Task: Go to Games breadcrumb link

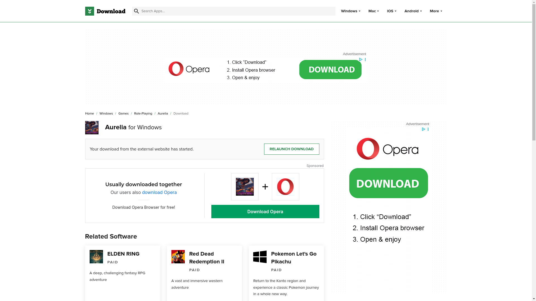Action: [x=123, y=113]
